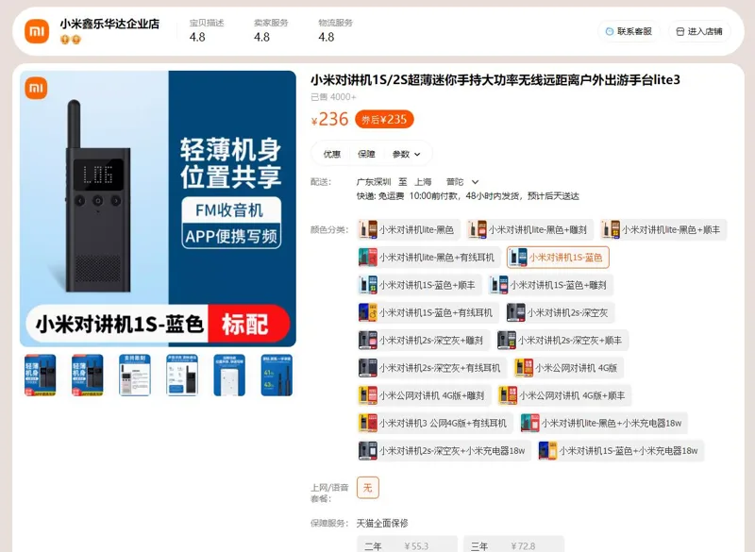Expand the 普陀 delivery district dropdown
The height and width of the screenshot is (552, 755).
462,182
